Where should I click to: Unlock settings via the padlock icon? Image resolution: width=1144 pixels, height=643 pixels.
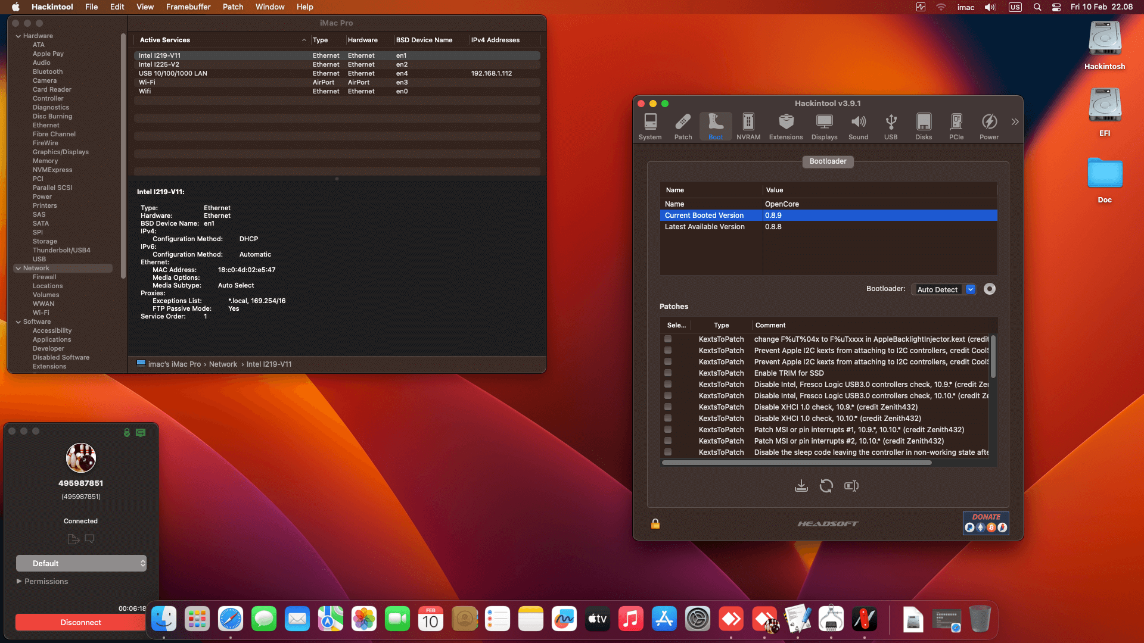[x=654, y=524]
